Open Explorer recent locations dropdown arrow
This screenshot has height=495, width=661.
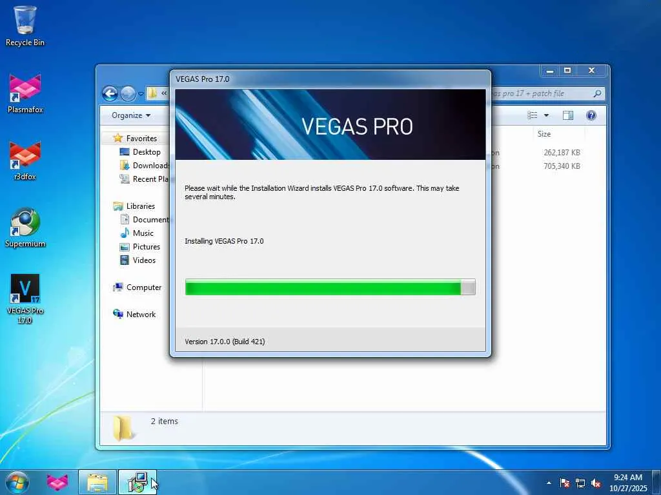click(141, 93)
